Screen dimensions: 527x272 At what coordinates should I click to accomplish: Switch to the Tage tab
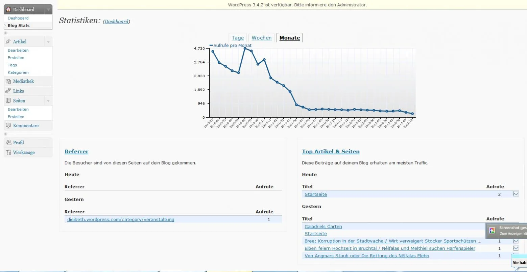(238, 38)
